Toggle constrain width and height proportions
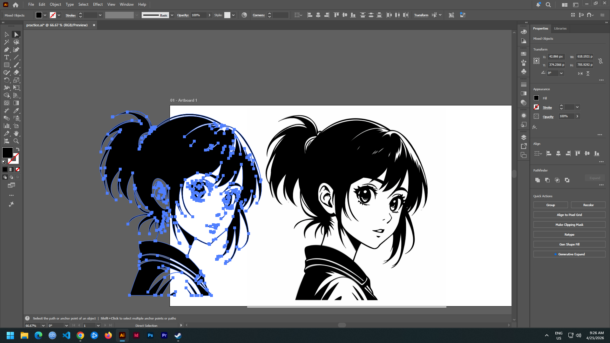Viewport: 610px width, 343px height. 600,61
